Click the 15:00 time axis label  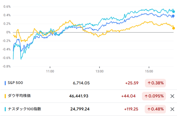149,71
